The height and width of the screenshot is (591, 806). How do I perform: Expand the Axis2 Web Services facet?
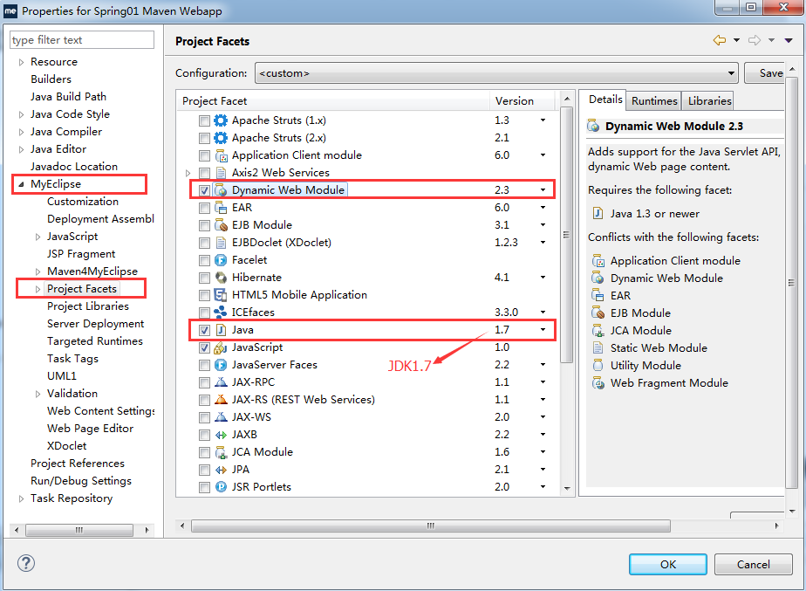pos(188,173)
